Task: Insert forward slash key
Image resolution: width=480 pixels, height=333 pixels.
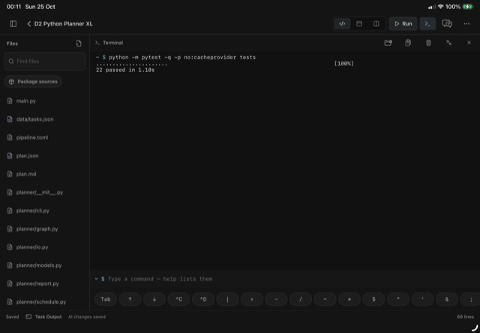Action: [301, 299]
